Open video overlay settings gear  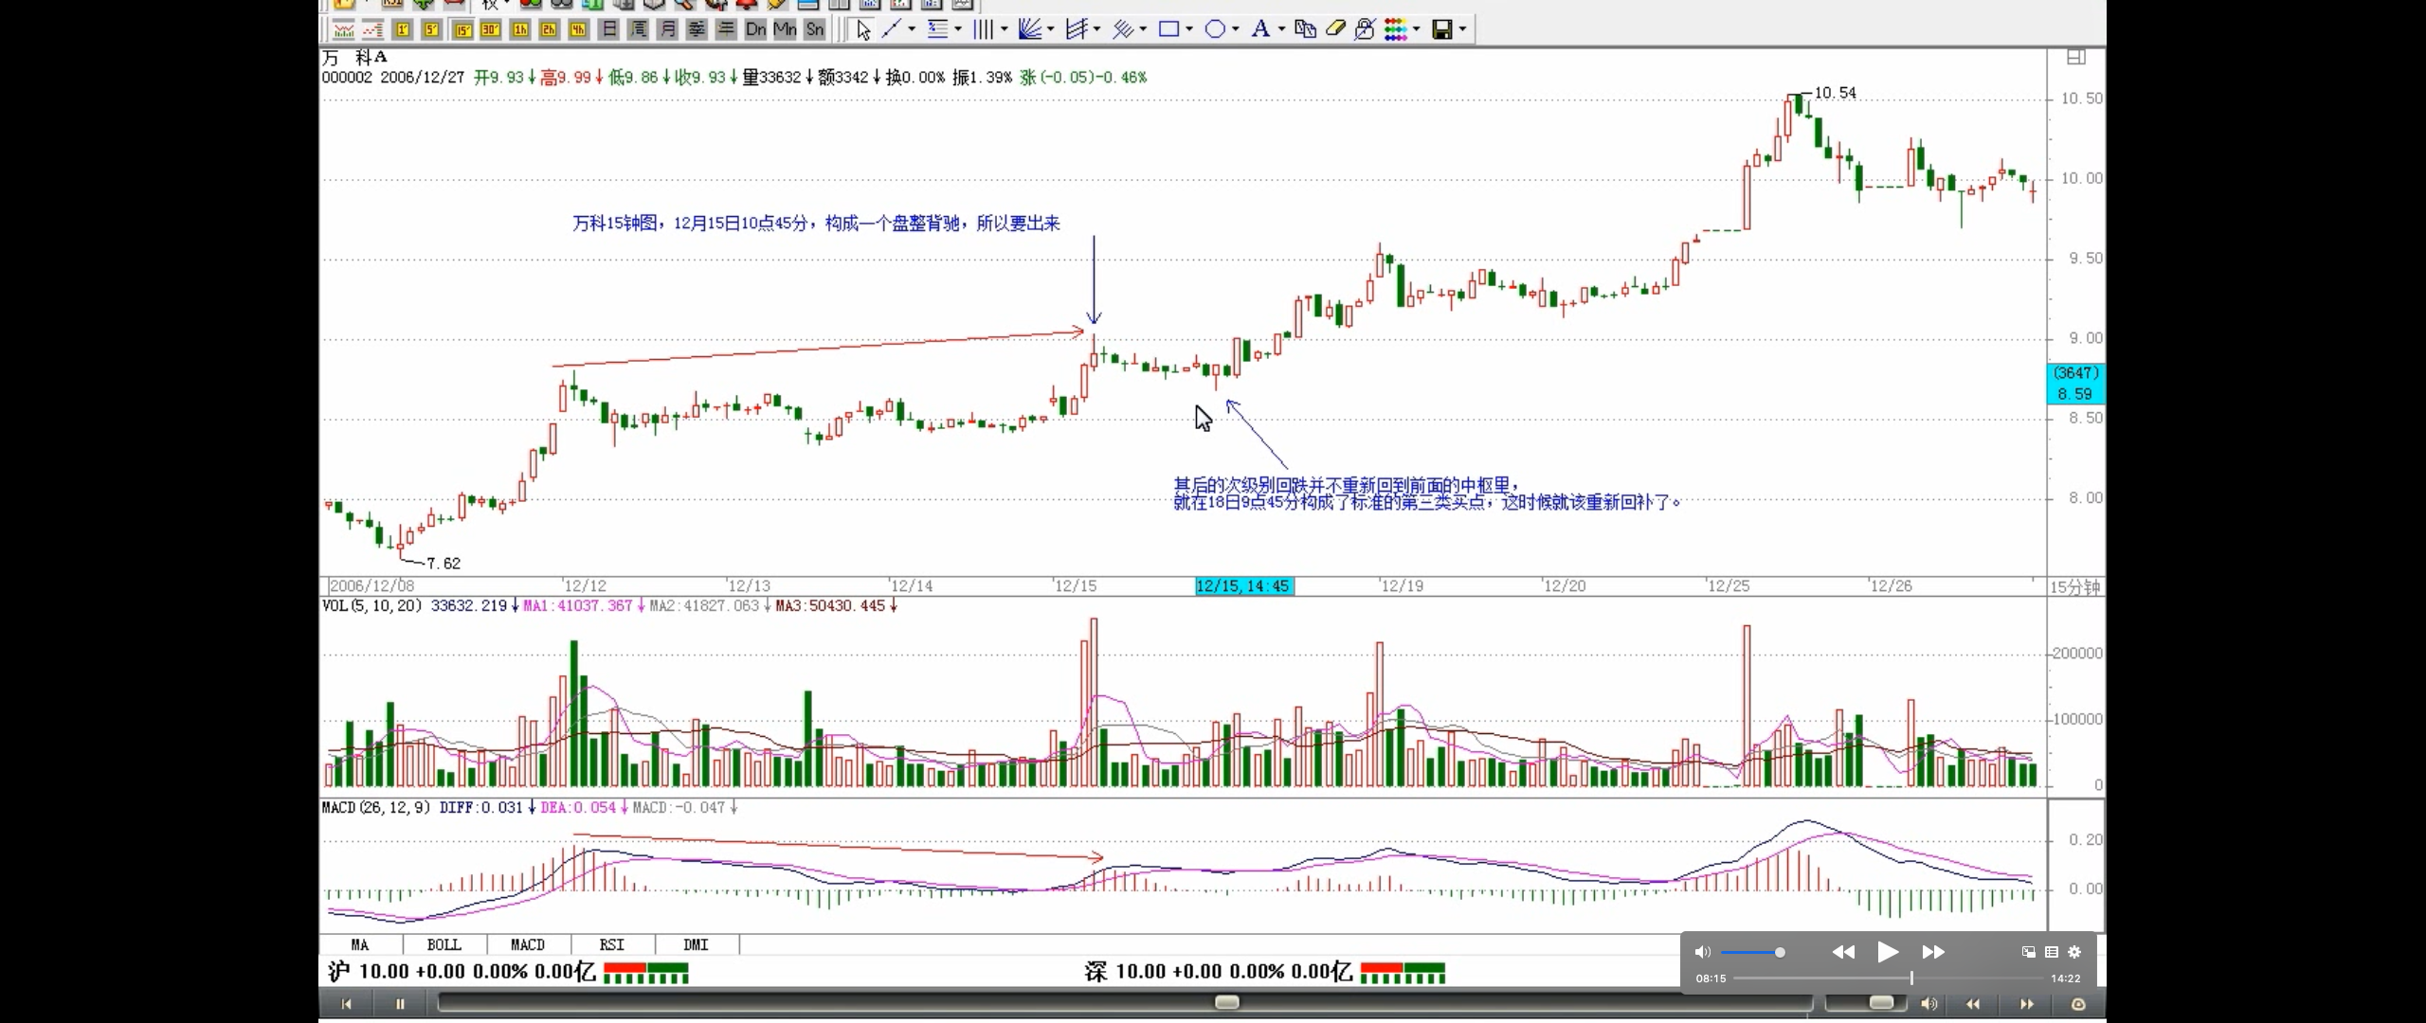coord(2074,952)
